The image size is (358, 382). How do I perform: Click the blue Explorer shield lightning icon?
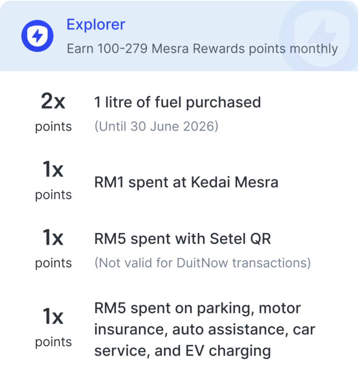[37, 36]
